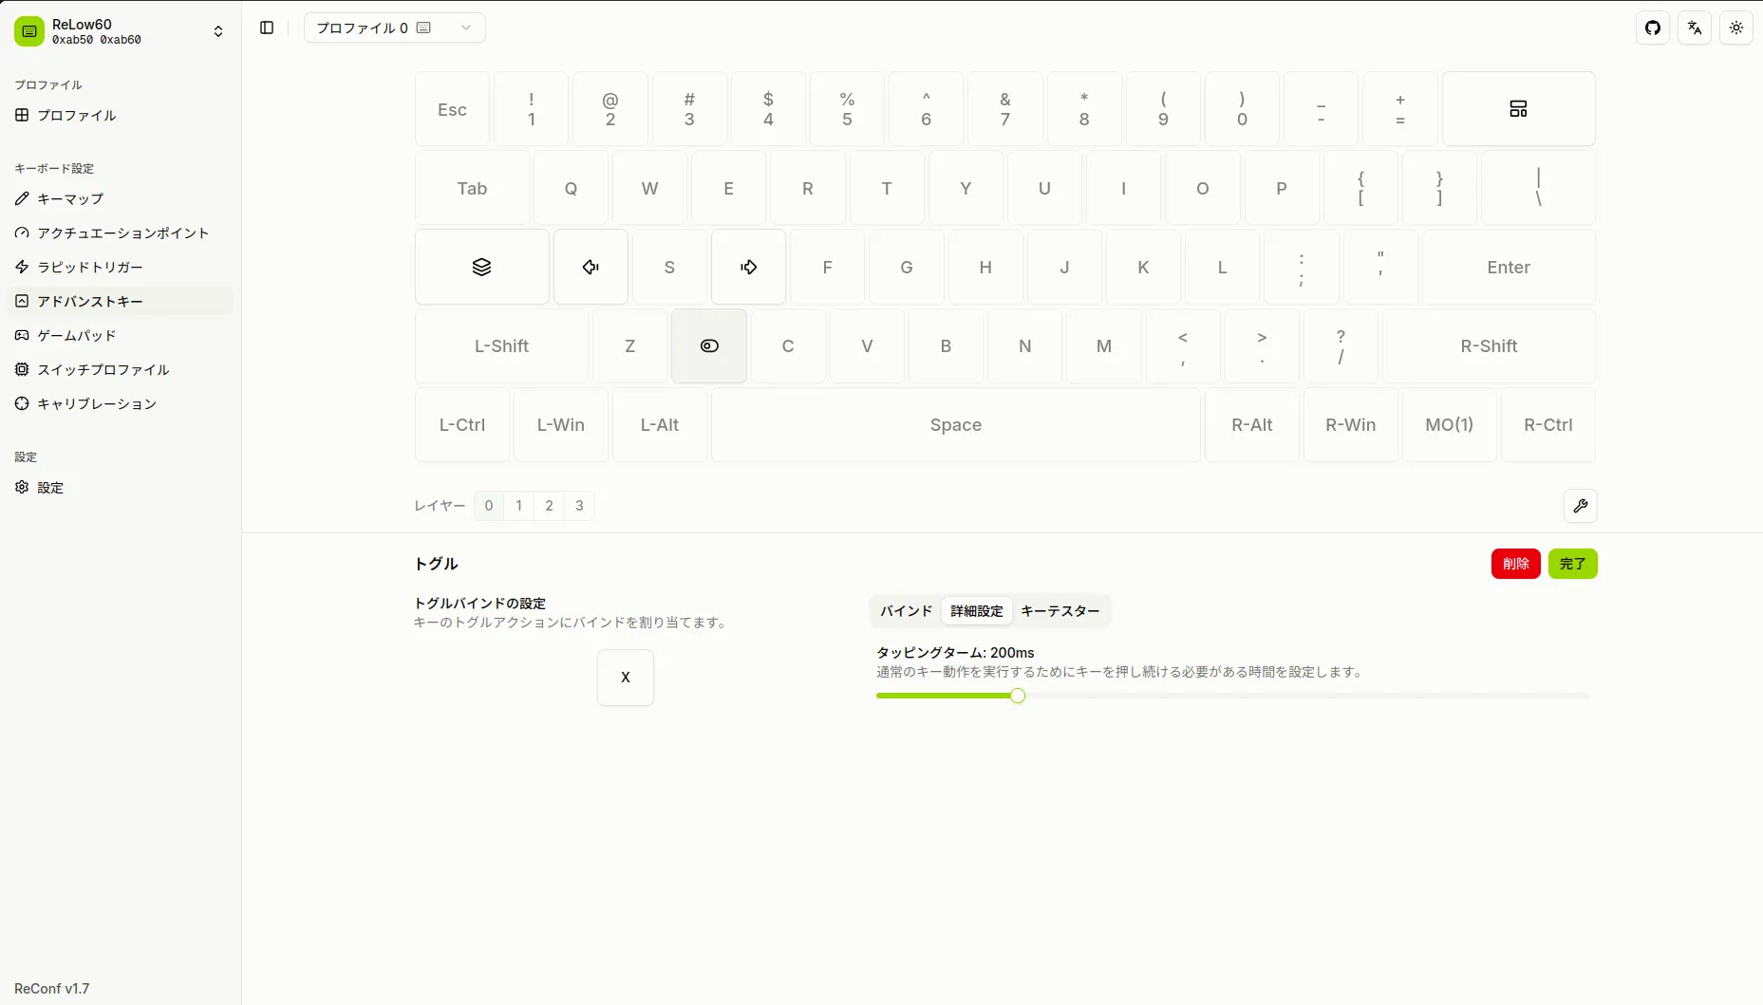Select the toggle key between Z and C

(709, 345)
